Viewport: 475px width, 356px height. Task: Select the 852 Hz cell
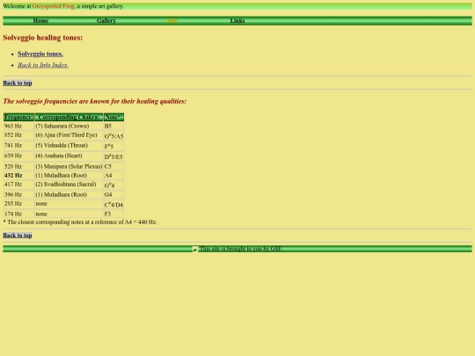[x=18, y=135]
